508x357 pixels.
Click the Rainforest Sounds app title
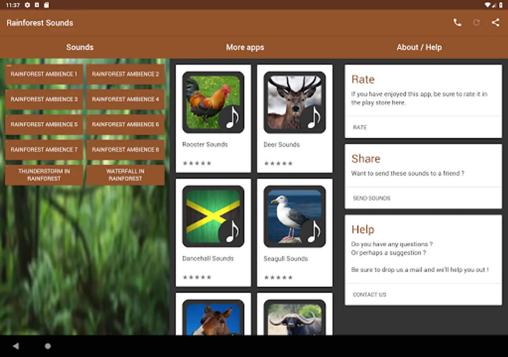[x=40, y=23]
